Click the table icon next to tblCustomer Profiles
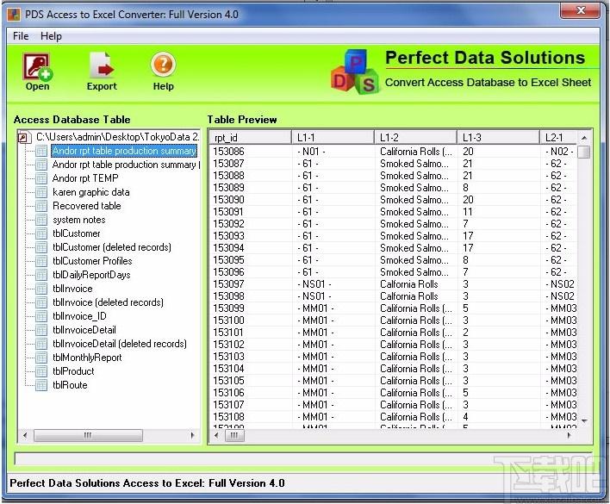This screenshot has width=610, height=504. (41, 261)
